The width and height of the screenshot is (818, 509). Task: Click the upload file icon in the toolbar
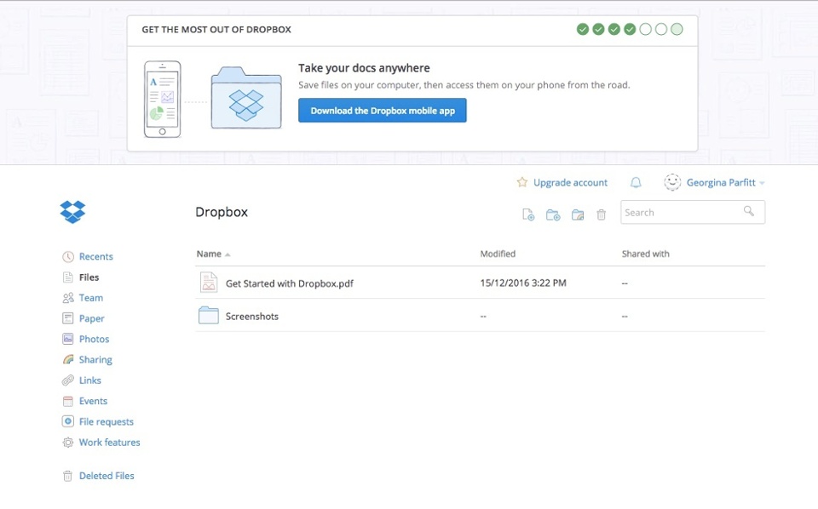[528, 214]
